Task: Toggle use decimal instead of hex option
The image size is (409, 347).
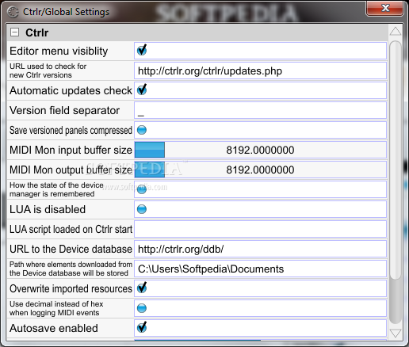Action: (142, 308)
